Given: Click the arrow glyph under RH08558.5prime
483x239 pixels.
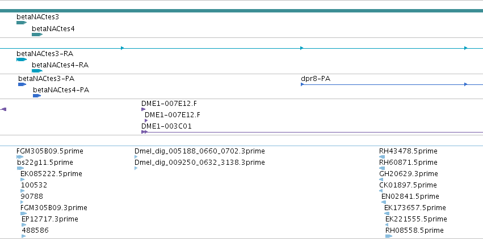Looking at the screenshot, I should point(389,236).
